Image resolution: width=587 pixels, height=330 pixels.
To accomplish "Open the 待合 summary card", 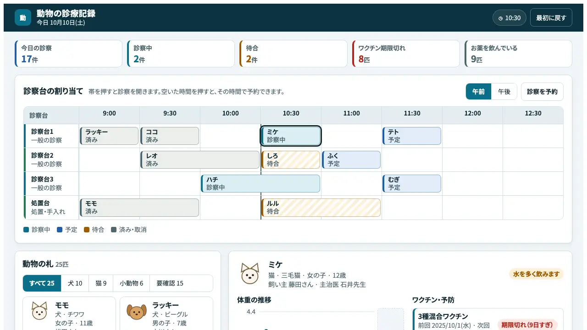I will click(293, 54).
